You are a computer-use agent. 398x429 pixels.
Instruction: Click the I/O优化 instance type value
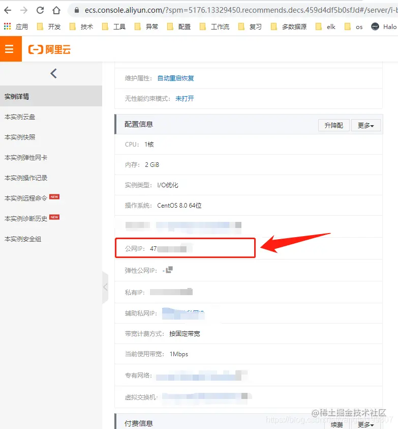[168, 185]
